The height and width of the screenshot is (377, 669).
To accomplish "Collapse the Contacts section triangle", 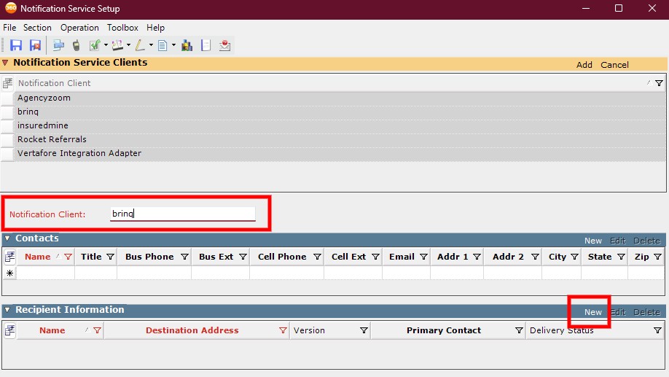I will point(7,238).
